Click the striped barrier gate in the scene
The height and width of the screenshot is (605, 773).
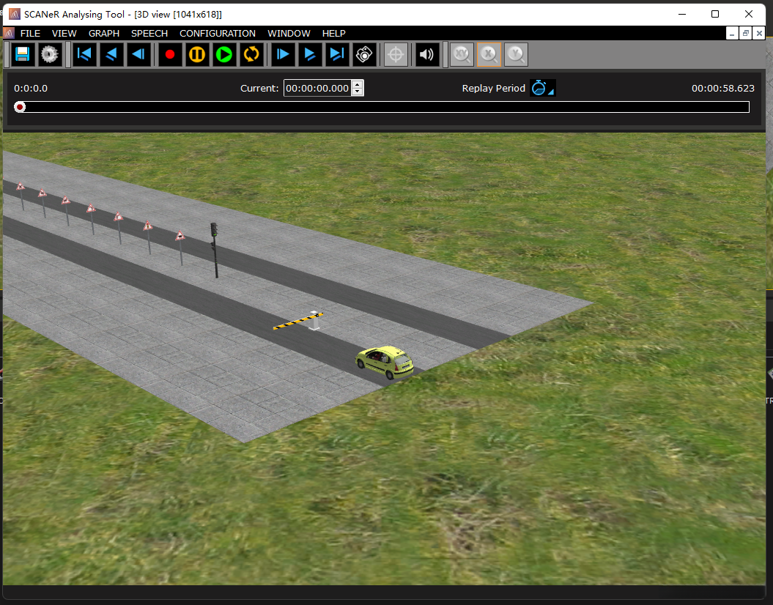pos(299,321)
